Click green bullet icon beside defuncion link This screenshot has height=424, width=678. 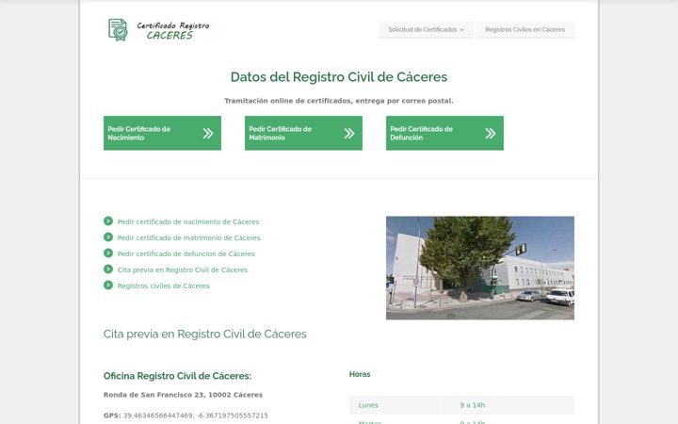tap(108, 253)
